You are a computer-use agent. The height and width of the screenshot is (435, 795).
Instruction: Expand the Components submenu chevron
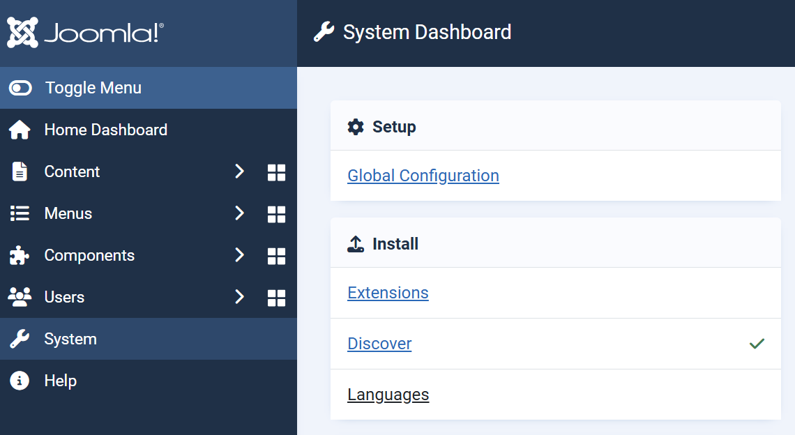[239, 255]
